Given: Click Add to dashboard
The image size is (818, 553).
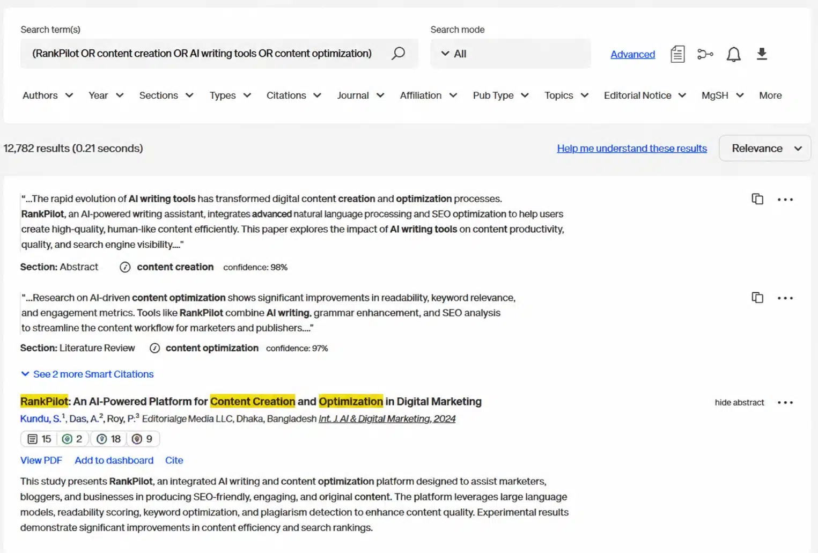Looking at the screenshot, I should point(114,460).
